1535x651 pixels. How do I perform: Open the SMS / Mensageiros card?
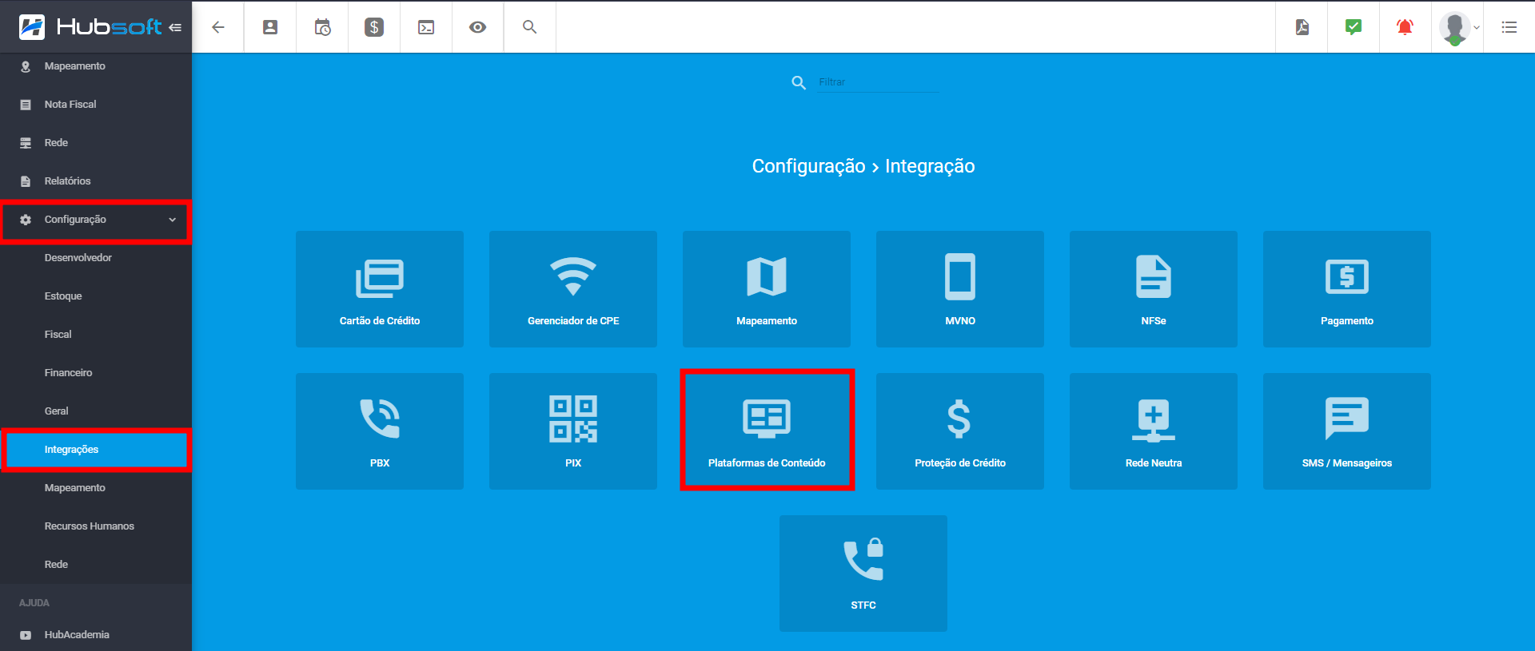pos(1347,431)
